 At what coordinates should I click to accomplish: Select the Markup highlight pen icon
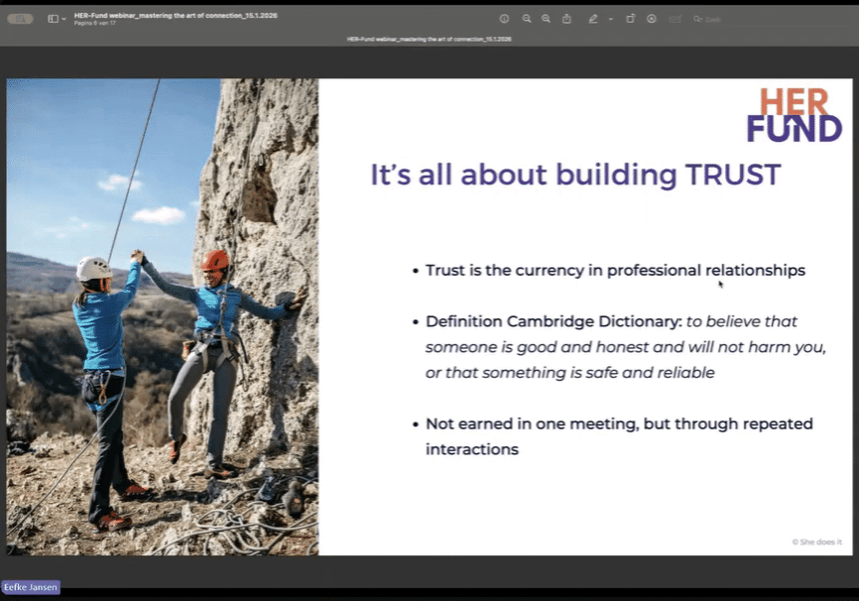tap(593, 19)
